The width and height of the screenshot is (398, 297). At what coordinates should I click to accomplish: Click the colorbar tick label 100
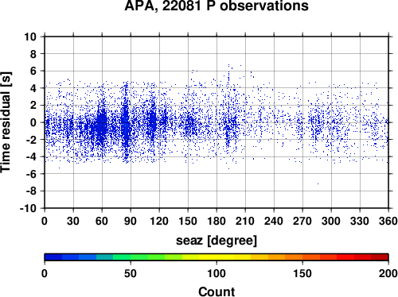coord(217,273)
